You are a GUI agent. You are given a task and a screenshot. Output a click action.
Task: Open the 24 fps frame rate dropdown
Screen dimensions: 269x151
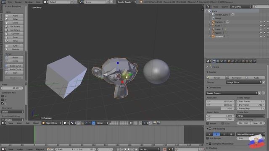(251, 116)
